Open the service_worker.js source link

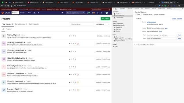coord(151,22)
